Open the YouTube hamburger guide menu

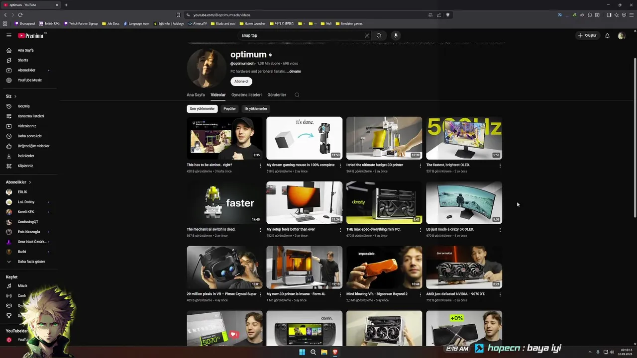[x=8, y=35]
